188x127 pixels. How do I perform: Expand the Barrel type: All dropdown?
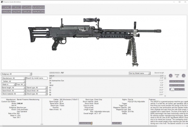(x=37, y=87)
